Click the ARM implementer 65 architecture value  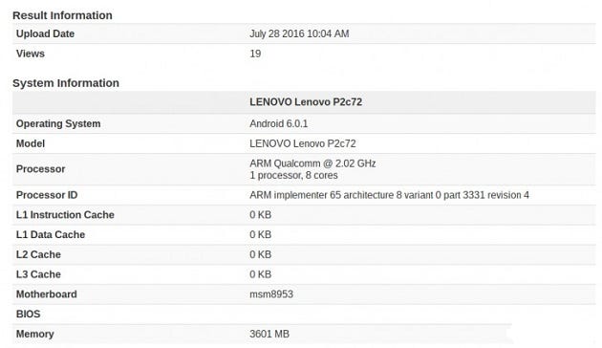click(x=389, y=195)
